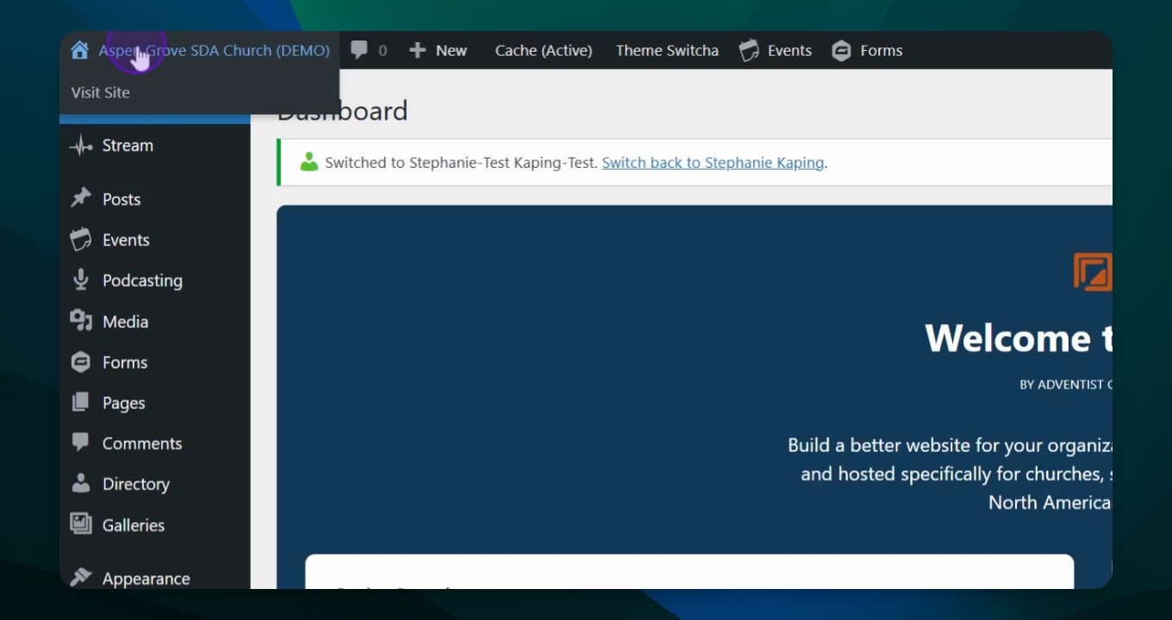Click the Events icon in the admin bar
Screen dimensions: 1172x620
click(749, 51)
